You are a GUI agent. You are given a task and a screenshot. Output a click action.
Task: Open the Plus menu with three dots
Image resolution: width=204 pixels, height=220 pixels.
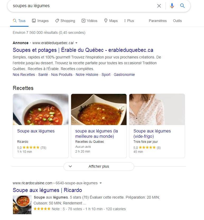click(129, 21)
